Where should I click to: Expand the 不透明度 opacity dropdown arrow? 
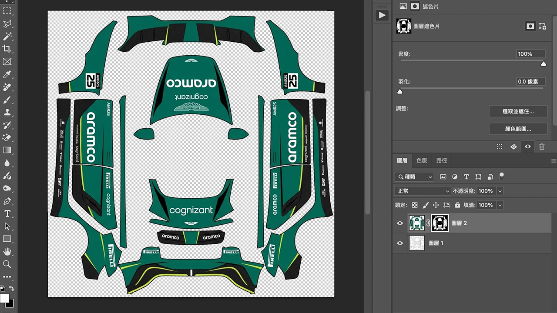(x=500, y=191)
